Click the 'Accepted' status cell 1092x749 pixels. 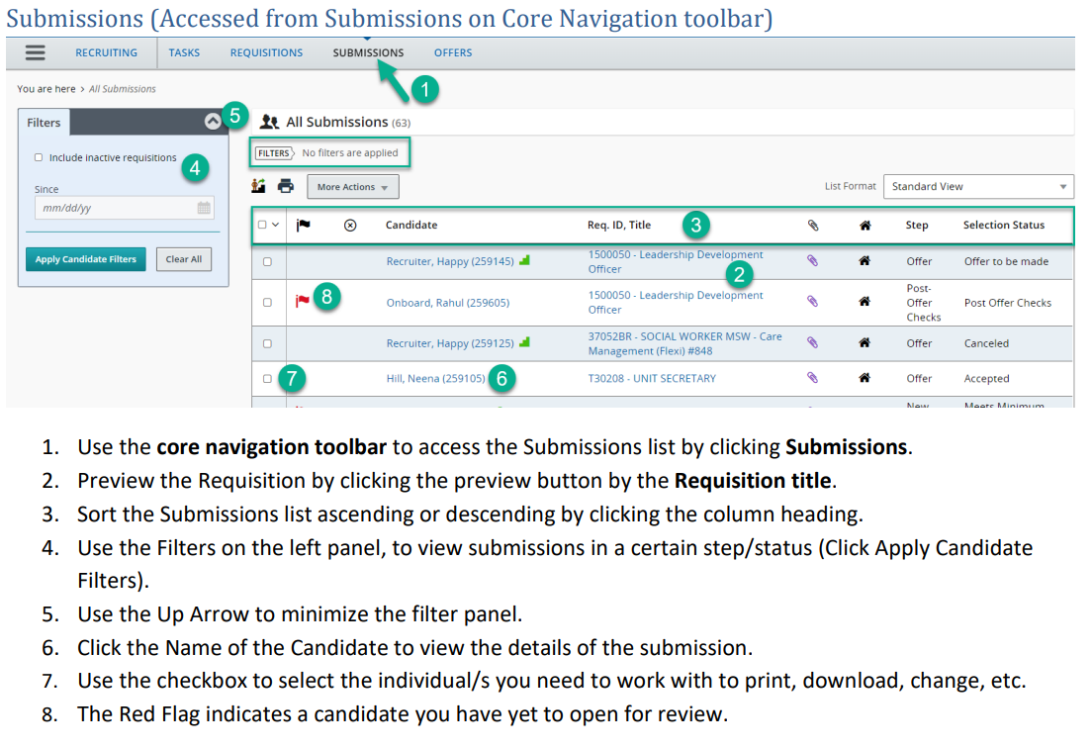click(986, 378)
